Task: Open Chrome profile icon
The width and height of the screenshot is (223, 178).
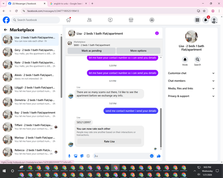Action: click(213, 11)
